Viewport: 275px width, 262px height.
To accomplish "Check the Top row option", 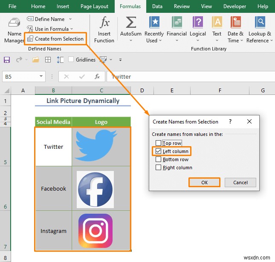I will pos(158,143).
